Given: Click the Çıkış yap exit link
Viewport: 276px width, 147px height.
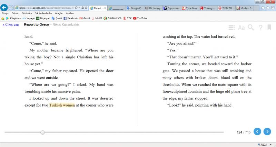Looking at the screenshot, I should pos(11,24).
